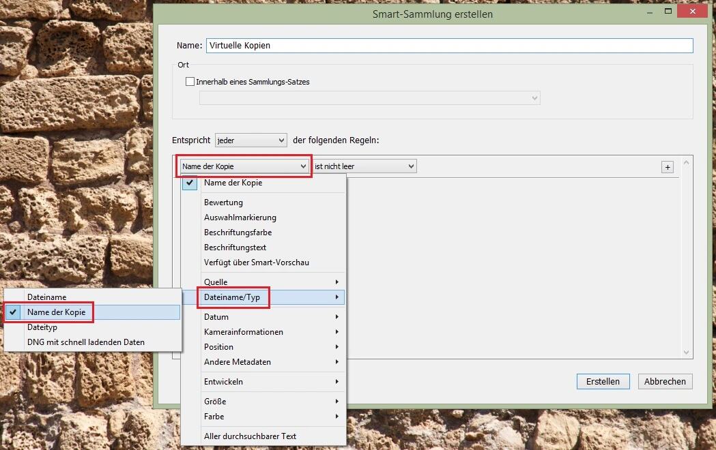Click the plus icon to add rule
716x450 pixels.
point(667,167)
